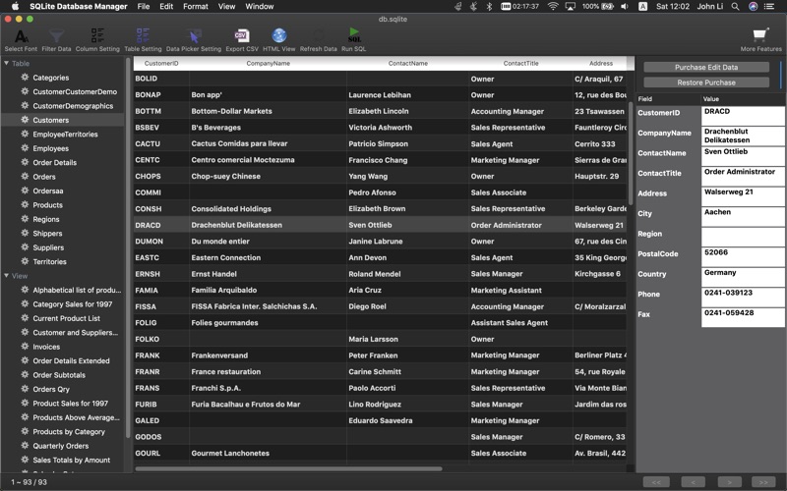Open Wi-Fi status menu
Viewport: 787px width, 491px height.
tap(553, 7)
